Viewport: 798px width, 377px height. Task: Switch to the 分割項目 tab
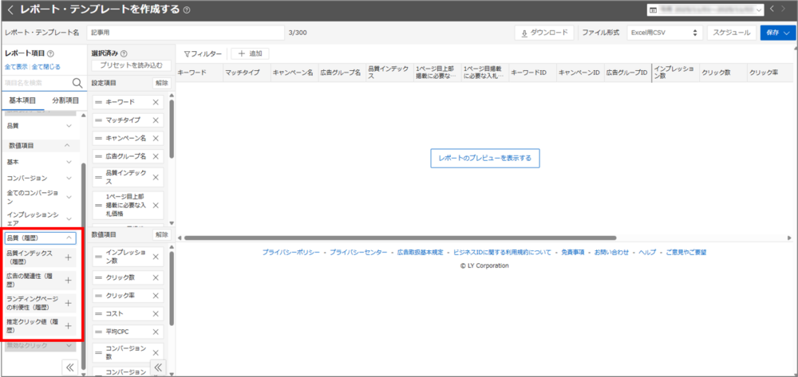[x=65, y=101]
